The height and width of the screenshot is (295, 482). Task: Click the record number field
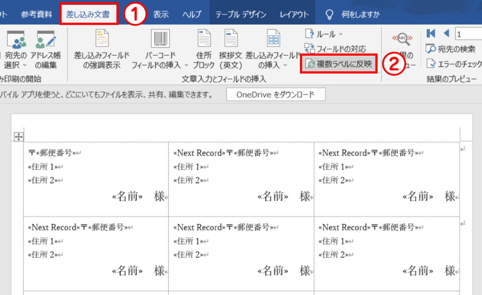[x=468, y=34]
